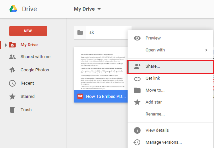214x148 pixels.
Task: Click the View details info icon
Action: coord(137,130)
